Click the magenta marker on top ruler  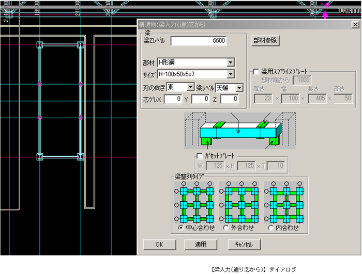coord(325,15)
